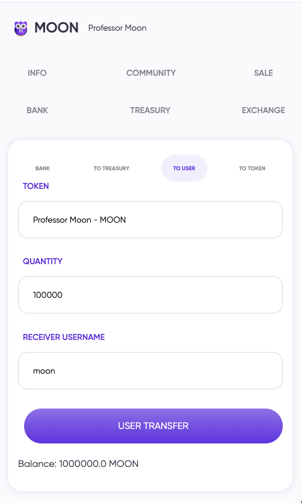
Task: Open the INFO section
Action: [x=37, y=73]
